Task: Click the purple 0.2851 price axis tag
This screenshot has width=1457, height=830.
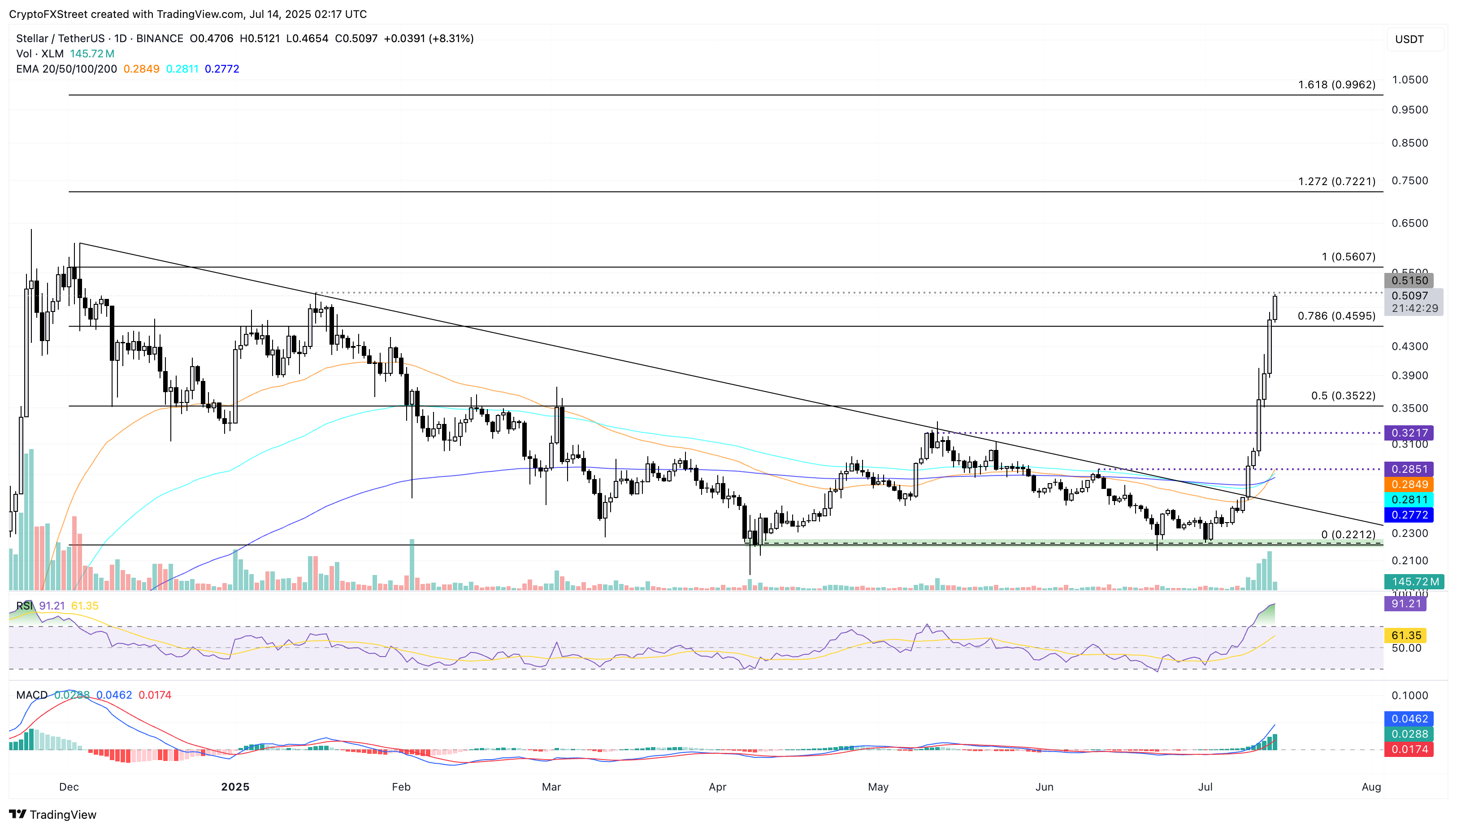Action: pyautogui.click(x=1409, y=469)
